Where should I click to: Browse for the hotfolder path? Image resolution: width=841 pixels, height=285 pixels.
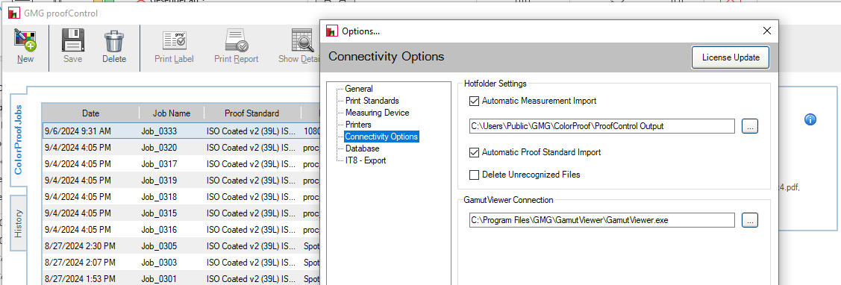pos(750,127)
